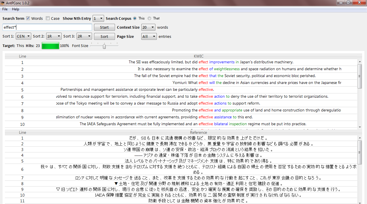The height and width of the screenshot is (204, 367).
Task: Click the KWIC pane vertical scrollbar thumb
Action: pyautogui.click(x=360, y=76)
